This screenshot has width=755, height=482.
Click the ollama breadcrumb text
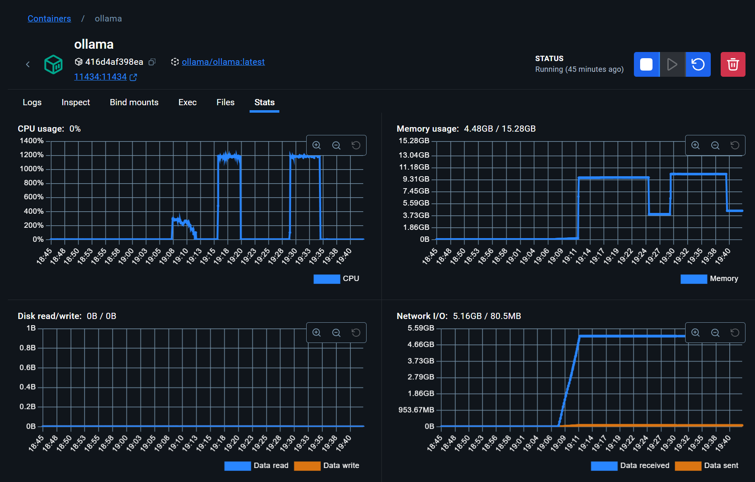coord(108,19)
